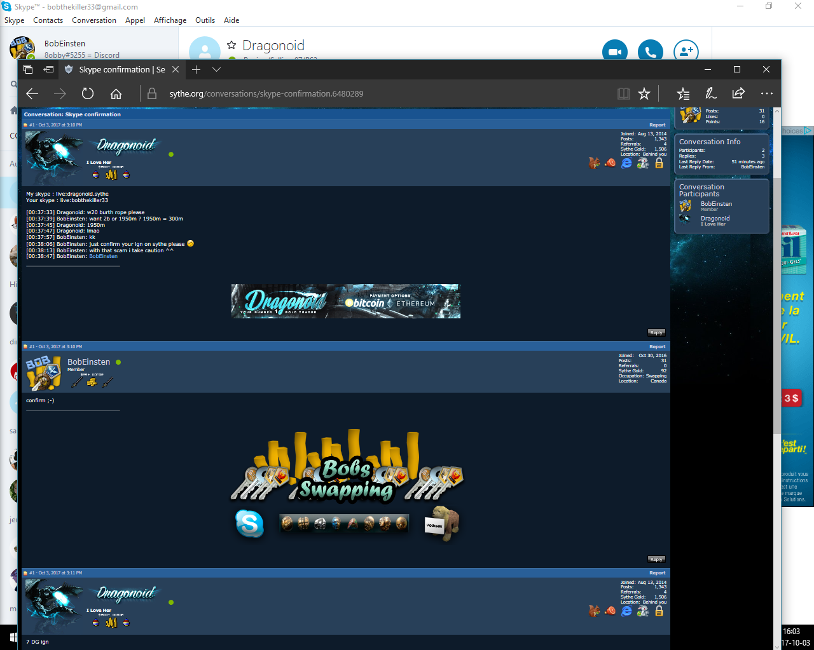The height and width of the screenshot is (650, 814).
Task: Click the forward navigation arrow in Edge
Action: (60, 94)
